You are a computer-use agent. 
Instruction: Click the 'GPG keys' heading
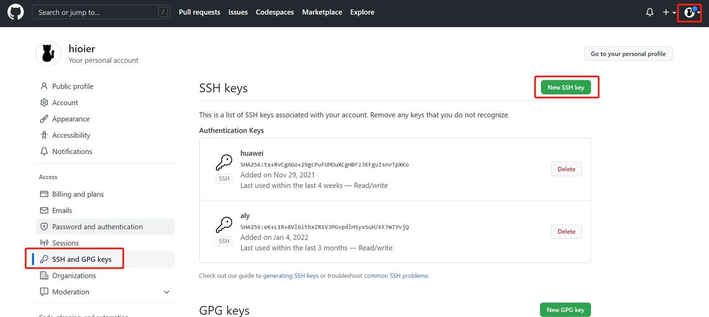pos(224,311)
